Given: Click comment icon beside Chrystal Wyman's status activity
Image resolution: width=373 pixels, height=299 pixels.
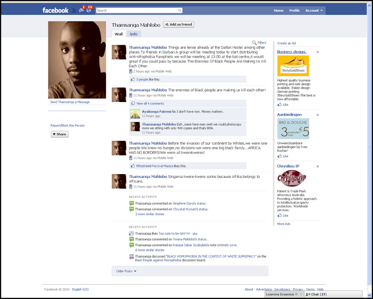Looking at the screenshot, I should 131,209.
